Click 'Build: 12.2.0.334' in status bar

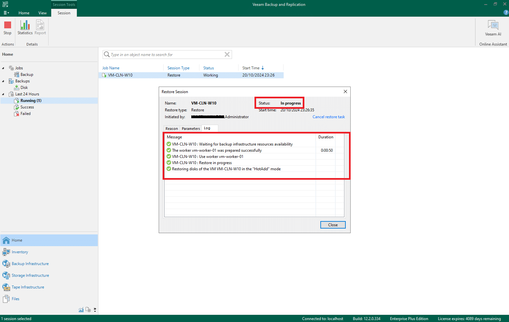[366, 319]
